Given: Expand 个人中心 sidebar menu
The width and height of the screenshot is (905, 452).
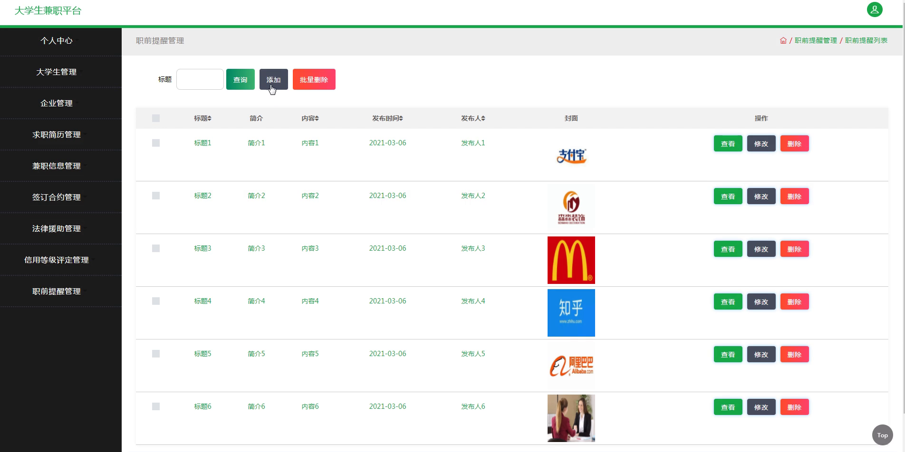Looking at the screenshot, I should (x=61, y=41).
